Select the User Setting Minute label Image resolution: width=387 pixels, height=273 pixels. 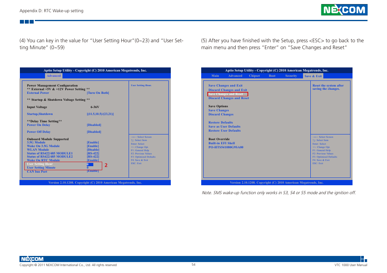click(x=41, y=167)
